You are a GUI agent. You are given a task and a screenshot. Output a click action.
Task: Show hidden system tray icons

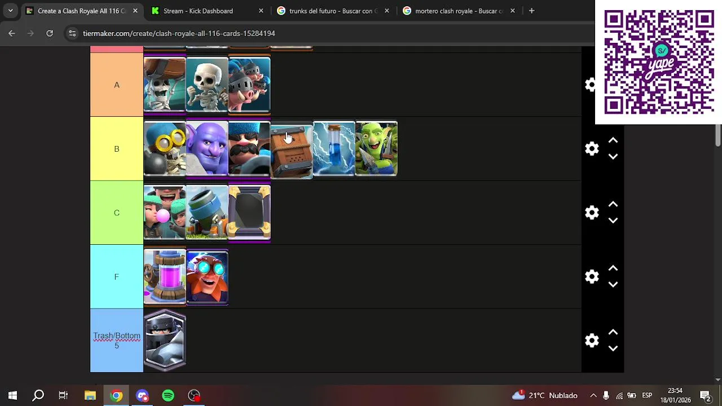593,395
